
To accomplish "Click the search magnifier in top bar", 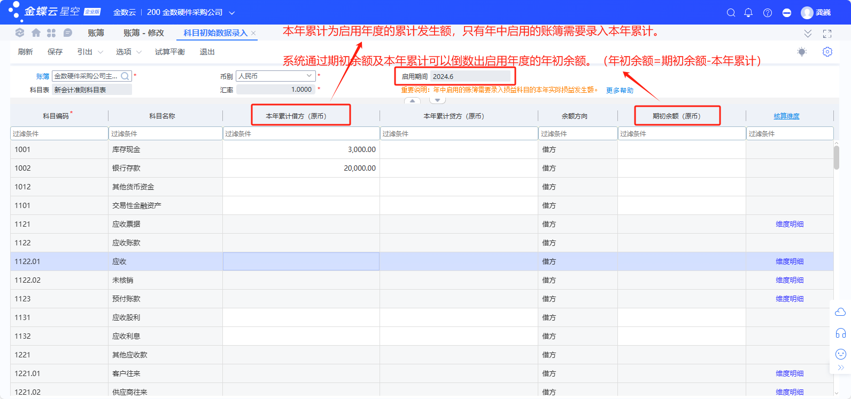I will 731,13.
